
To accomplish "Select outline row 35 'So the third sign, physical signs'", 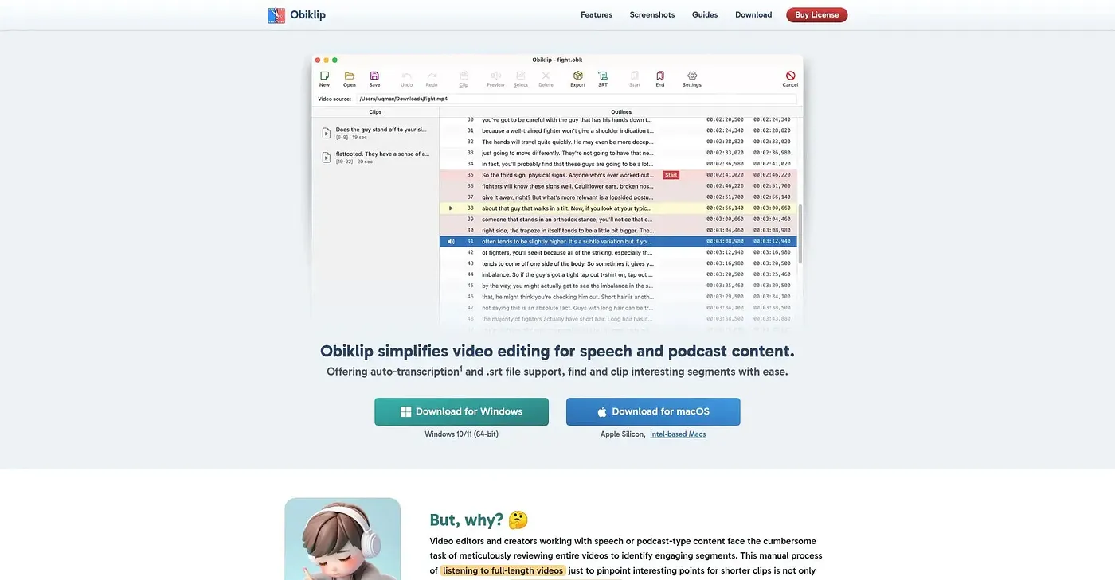I will coord(620,175).
